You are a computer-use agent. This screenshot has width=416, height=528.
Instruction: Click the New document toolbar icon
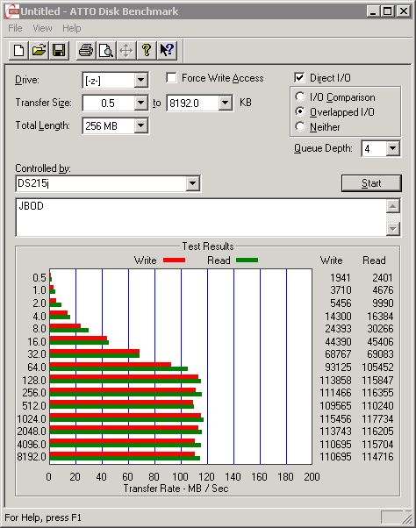point(18,51)
